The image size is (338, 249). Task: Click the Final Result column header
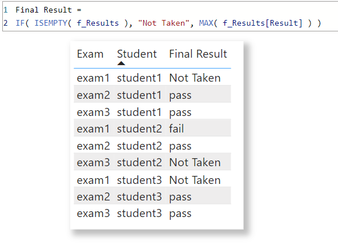198,54
